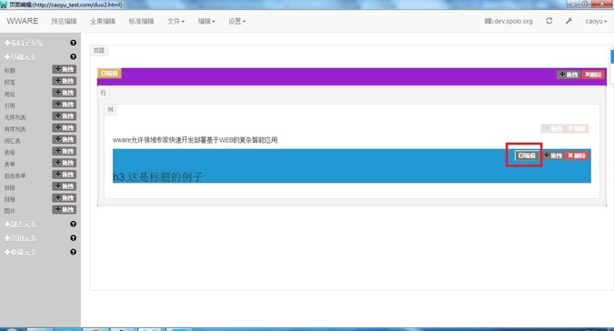The height and width of the screenshot is (331, 614).
Task: Click the 拖拽 drag handle for 表格
Action: click(x=65, y=151)
